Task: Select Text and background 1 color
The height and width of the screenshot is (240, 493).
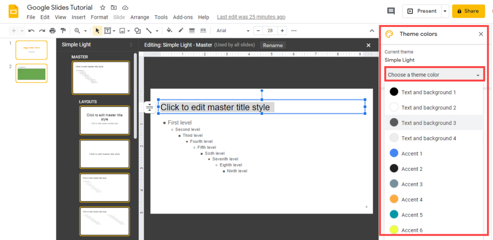Action: 434,92
